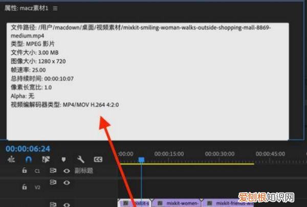Viewport: 307px width, 207px height.
Task: Click the Alpha: 无 line
Action: coord(23,96)
